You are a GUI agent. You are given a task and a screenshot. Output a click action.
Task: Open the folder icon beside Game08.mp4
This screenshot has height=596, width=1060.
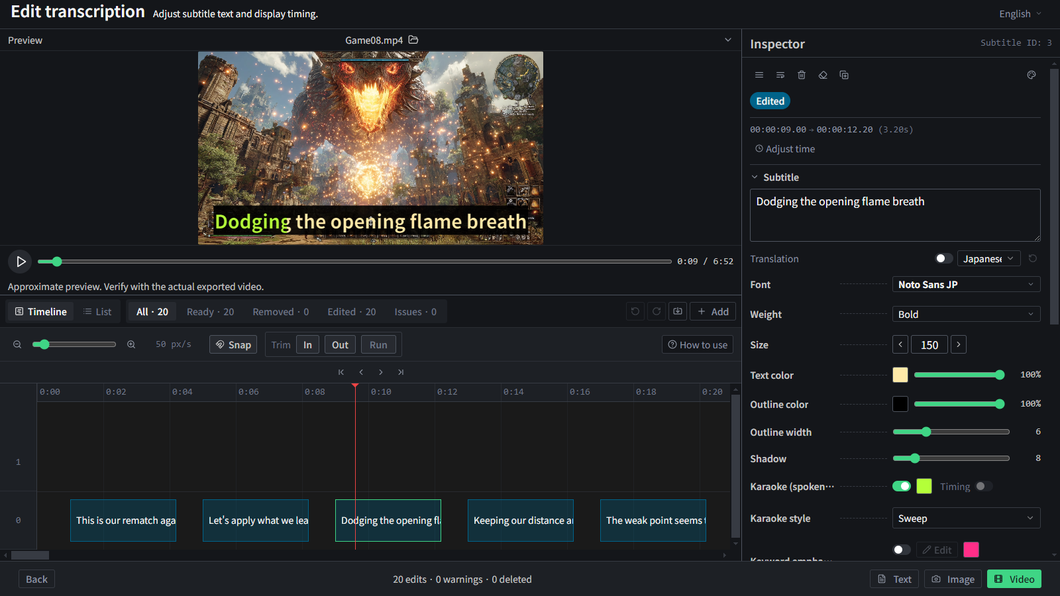413,40
